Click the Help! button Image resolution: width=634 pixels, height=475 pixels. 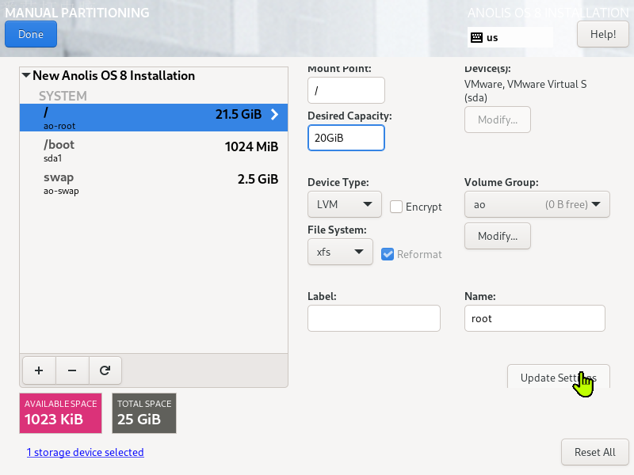(603, 34)
